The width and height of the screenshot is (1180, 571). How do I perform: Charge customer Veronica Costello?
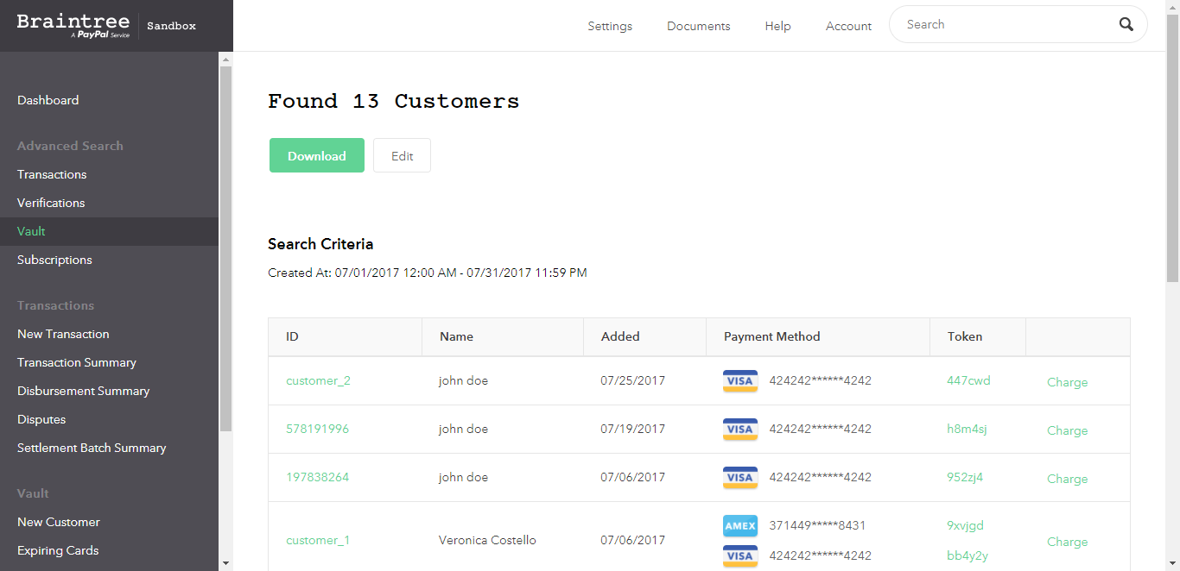[1067, 542]
